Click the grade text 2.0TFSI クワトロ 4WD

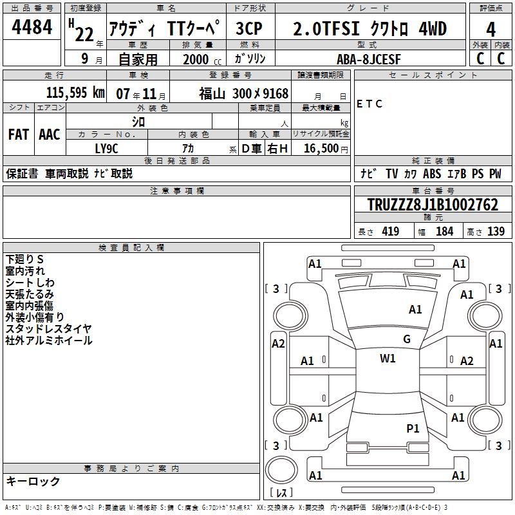tap(370, 29)
